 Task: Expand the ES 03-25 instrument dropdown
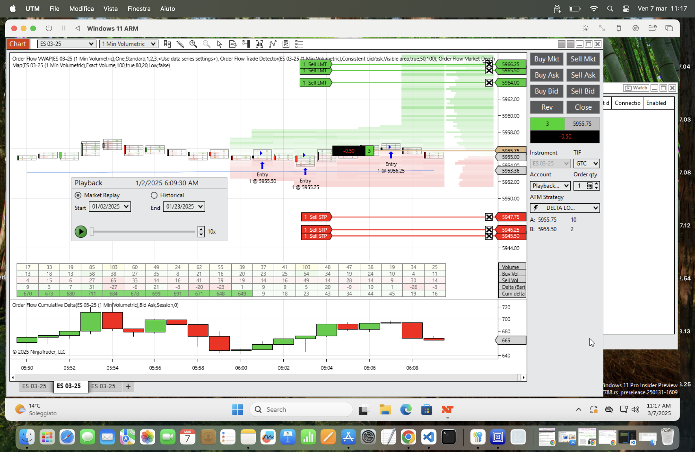66,44
